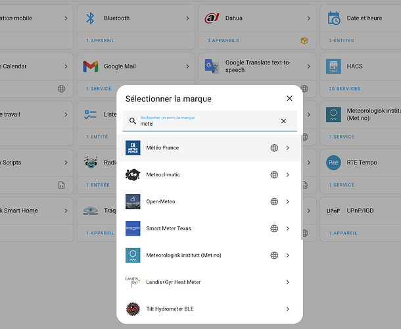Expand Smart Meter Texas chevron
Viewport: 401px width, 329px height.
point(288,228)
